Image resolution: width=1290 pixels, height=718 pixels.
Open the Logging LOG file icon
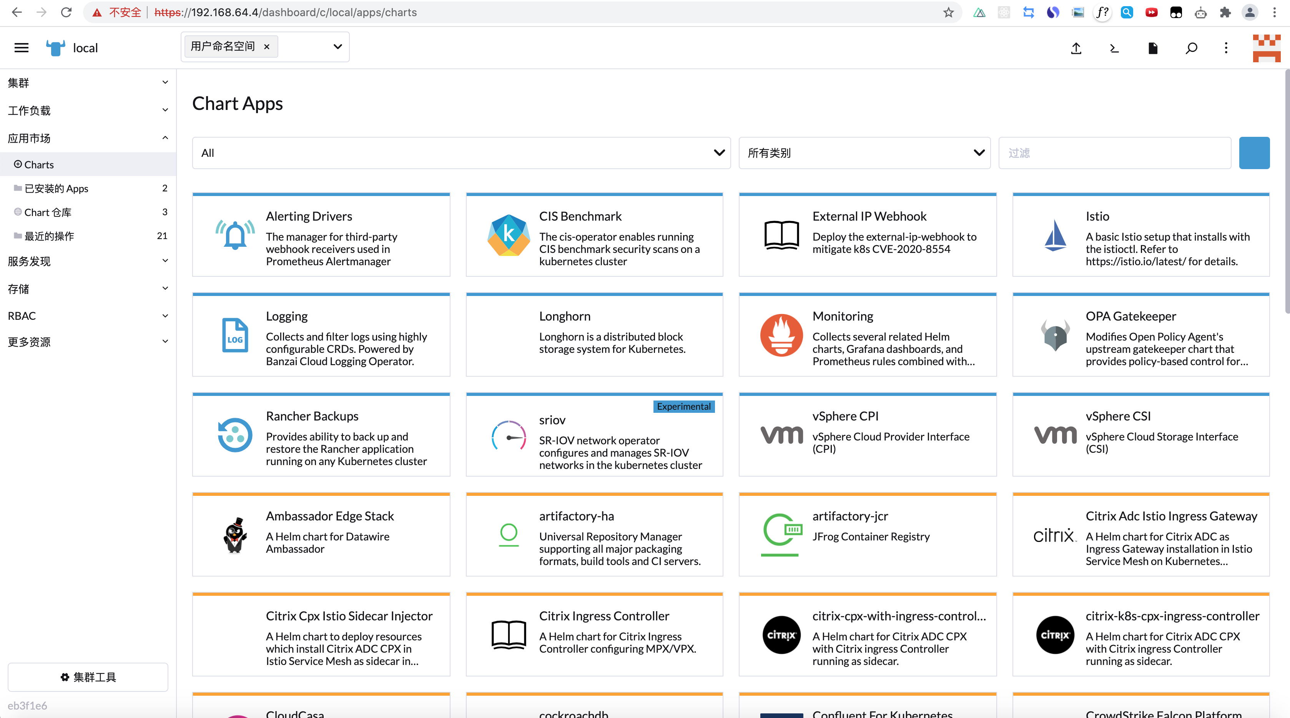(235, 335)
